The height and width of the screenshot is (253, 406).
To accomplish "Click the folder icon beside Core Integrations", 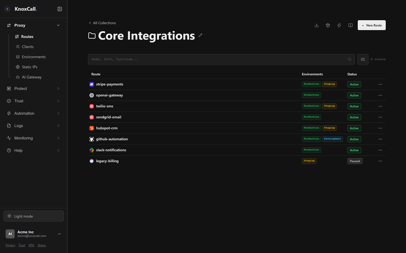I will pyautogui.click(x=92, y=36).
